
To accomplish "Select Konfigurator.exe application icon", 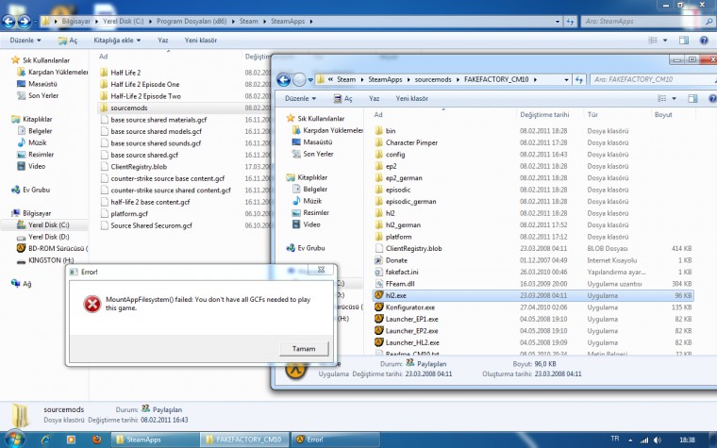I will (x=378, y=307).
